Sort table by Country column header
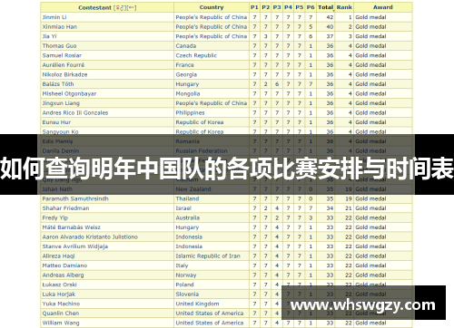This screenshot has height=328, width=454. [x=212, y=7]
